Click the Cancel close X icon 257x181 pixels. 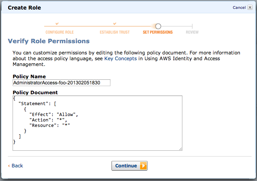click(250, 7)
